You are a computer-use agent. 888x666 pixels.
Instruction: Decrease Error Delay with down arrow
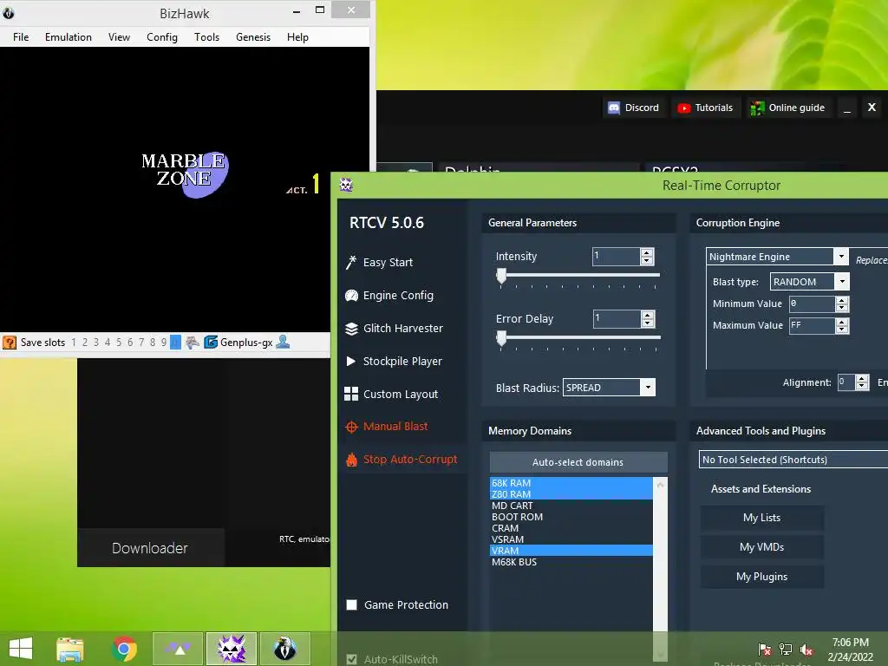click(x=647, y=323)
